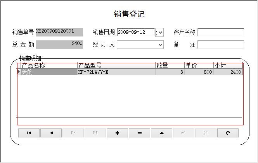Select the KF-72LW/Y-X model cell
258x163 pixels.
(116, 72)
